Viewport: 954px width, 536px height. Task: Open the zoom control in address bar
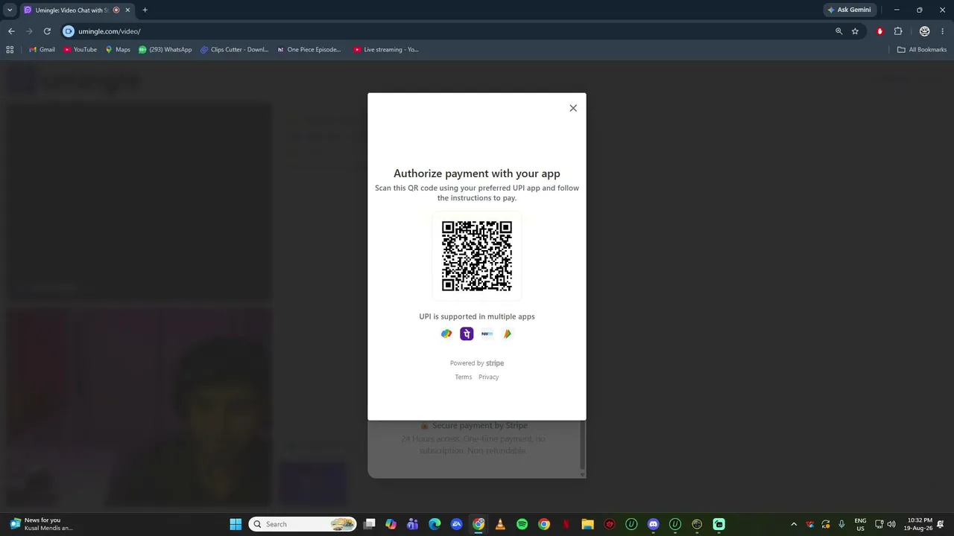(x=839, y=31)
